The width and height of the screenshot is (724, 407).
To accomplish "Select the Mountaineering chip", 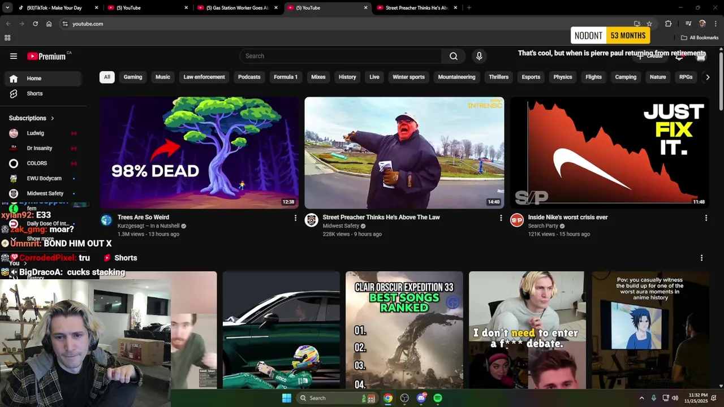I will coord(456,77).
